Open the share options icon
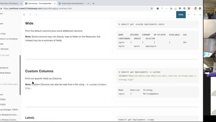The image size is (216, 122). point(200,15)
